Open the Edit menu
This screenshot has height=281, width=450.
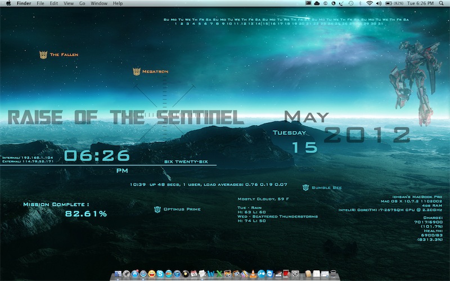click(53, 3)
